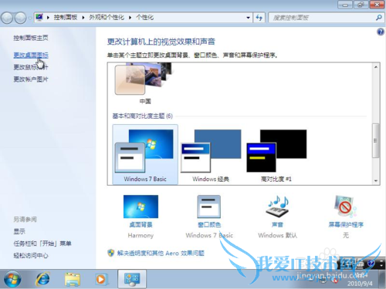Screen dimensions: 386x289
Task: Click the 更改帐户图片 link
Action: tap(31, 79)
